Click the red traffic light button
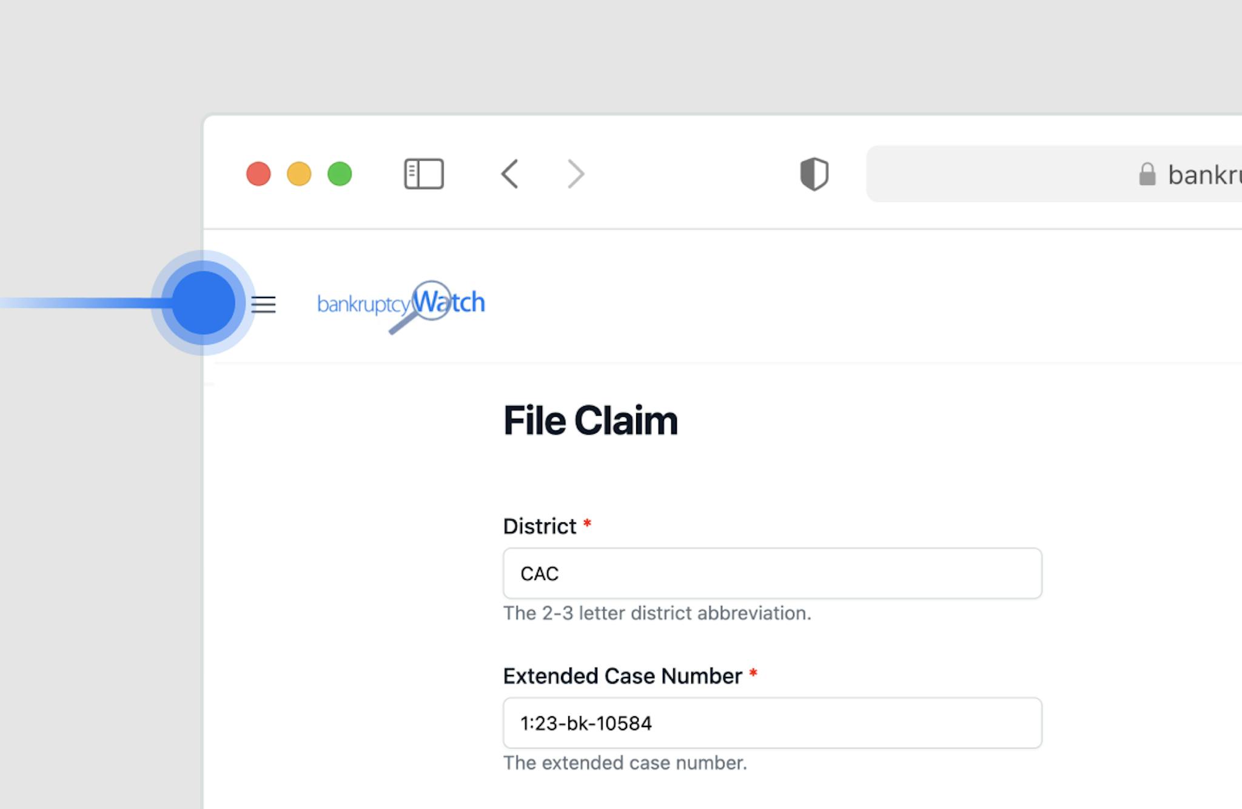The height and width of the screenshot is (809, 1242). point(257,174)
